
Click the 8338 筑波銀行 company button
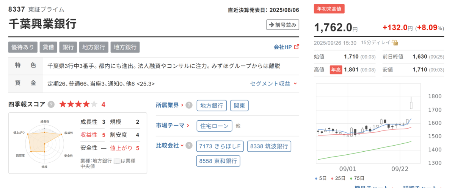click(269, 146)
